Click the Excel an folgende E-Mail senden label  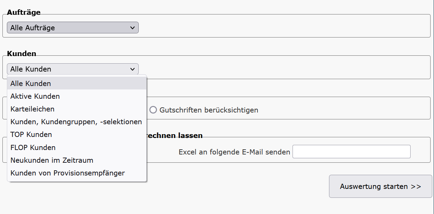tap(234, 152)
